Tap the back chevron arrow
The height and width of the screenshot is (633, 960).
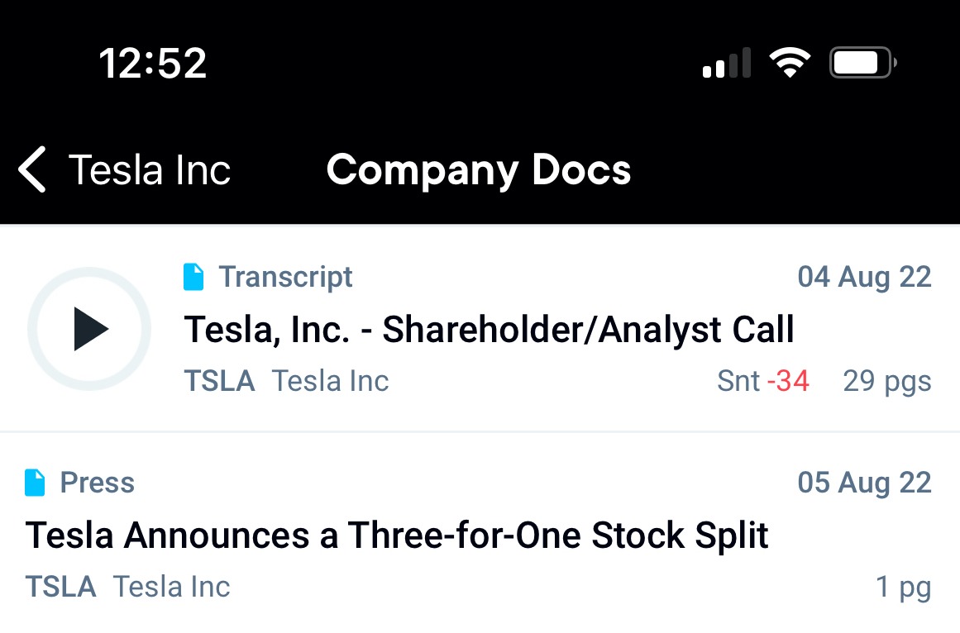32,169
